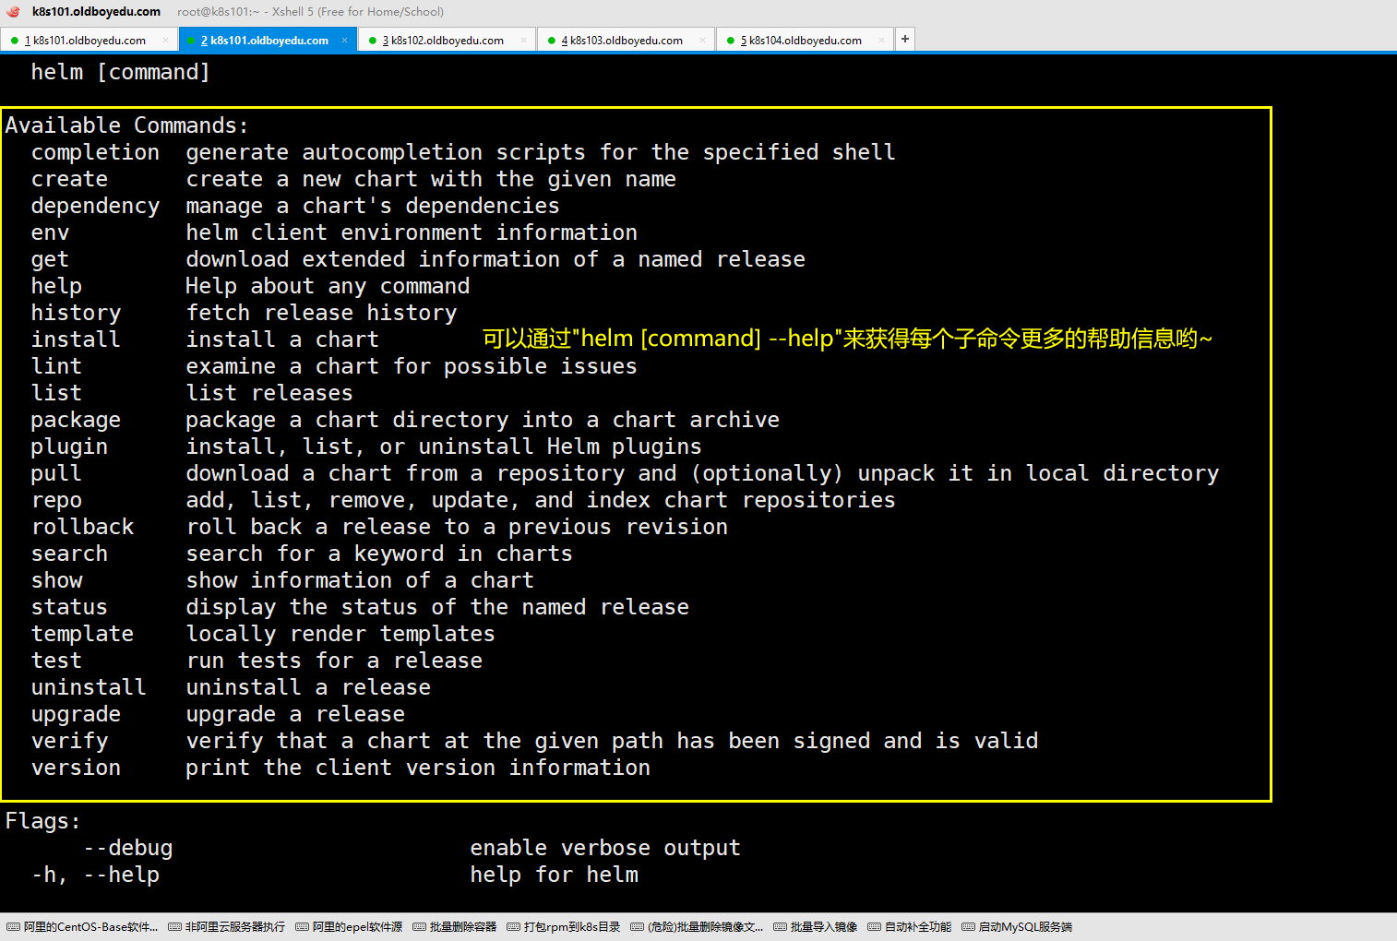Image resolution: width=1397 pixels, height=941 pixels.
Task: Close the active second k8s101 tab
Action: tap(344, 40)
